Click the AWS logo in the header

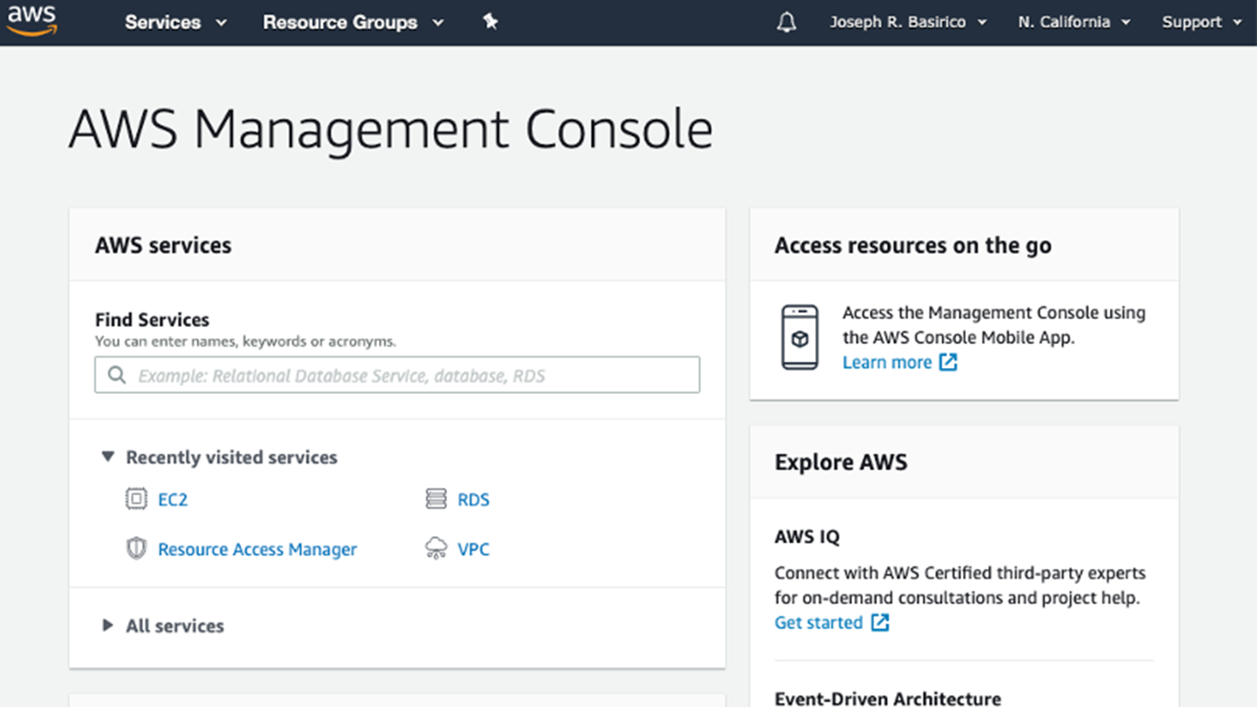point(32,21)
